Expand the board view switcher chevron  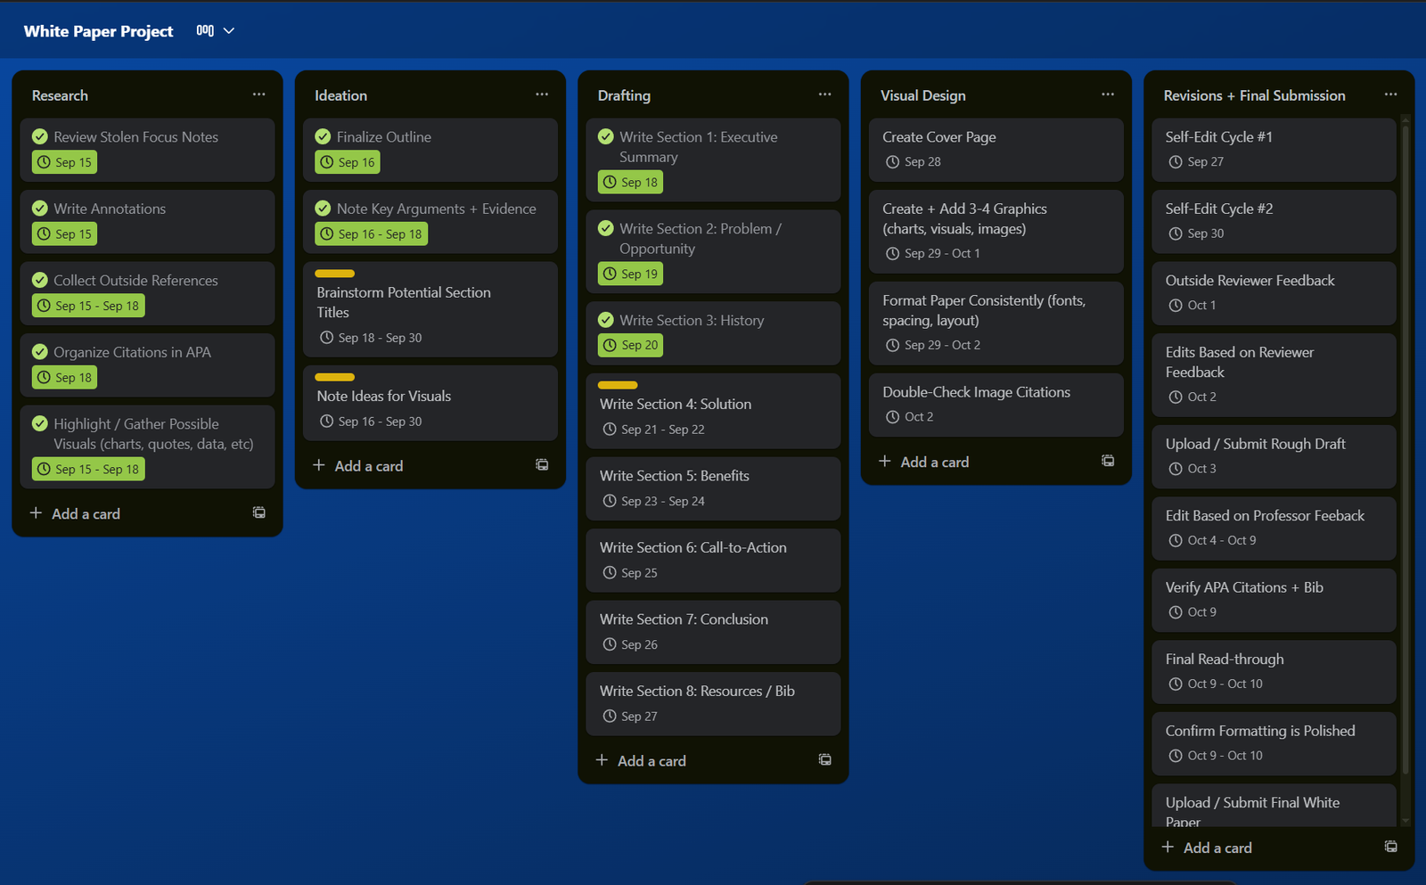[x=229, y=30]
